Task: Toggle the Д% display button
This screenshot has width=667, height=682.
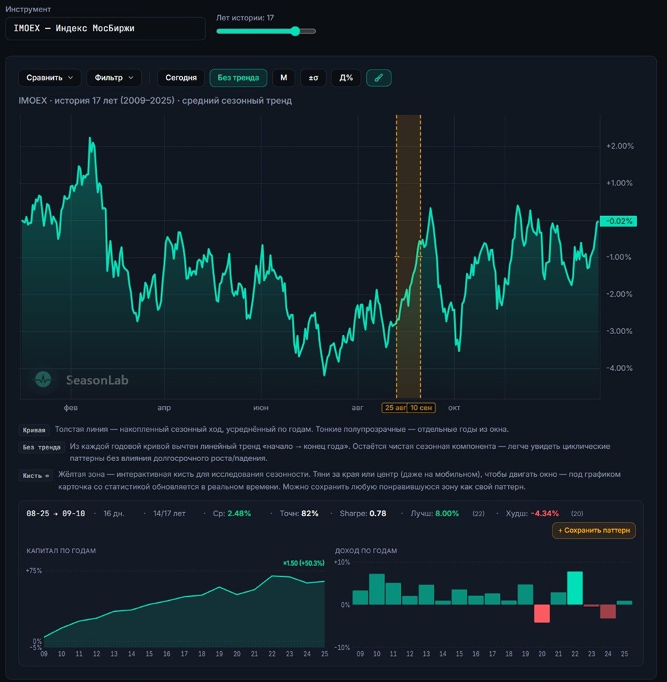Action: coord(346,78)
